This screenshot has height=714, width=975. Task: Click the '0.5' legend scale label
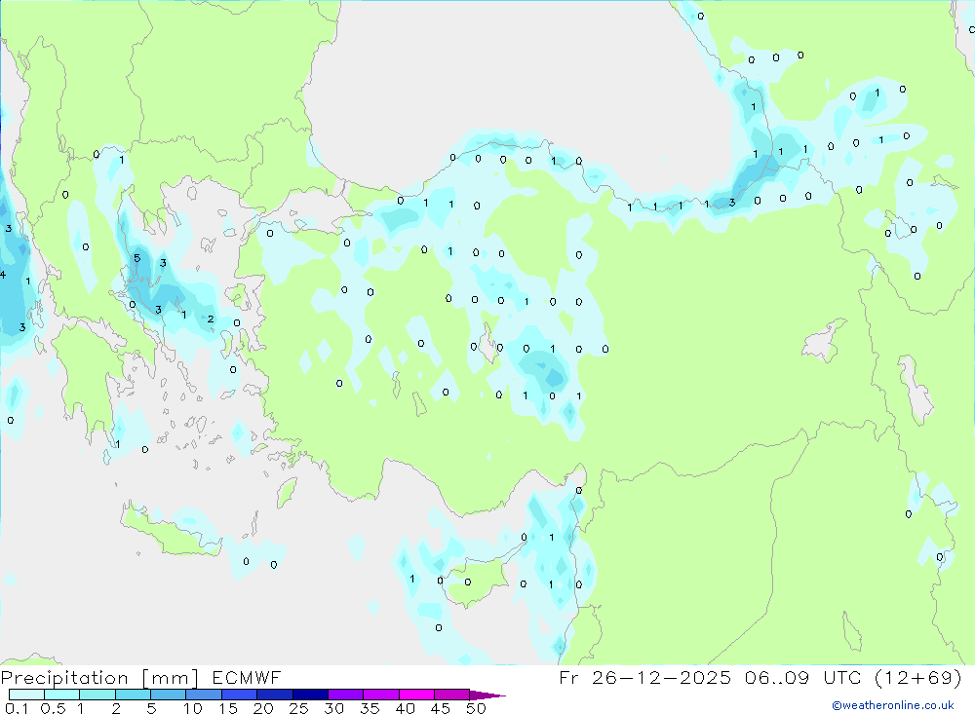[x=53, y=708]
